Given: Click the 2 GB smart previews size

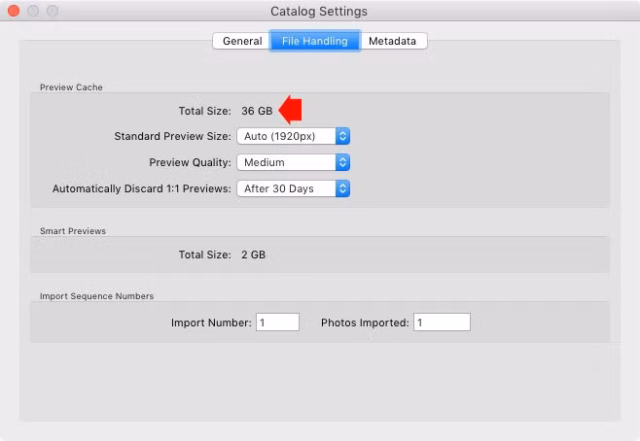Looking at the screenshot, I should [253, 254].
